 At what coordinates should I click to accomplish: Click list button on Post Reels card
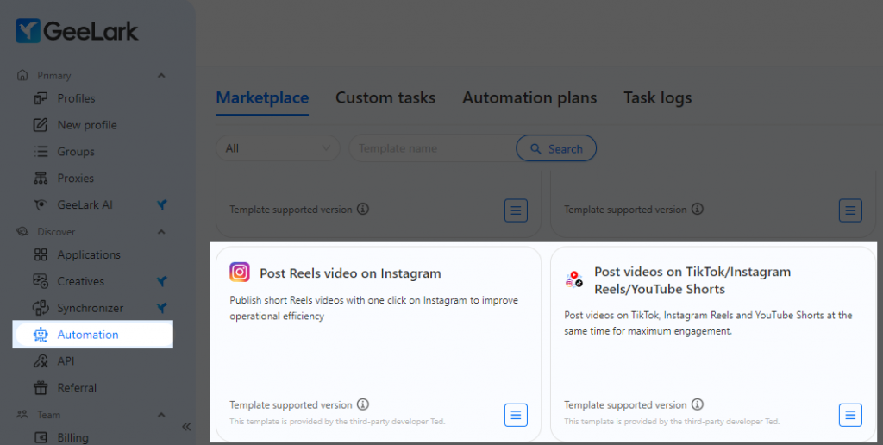coord(516,415)
